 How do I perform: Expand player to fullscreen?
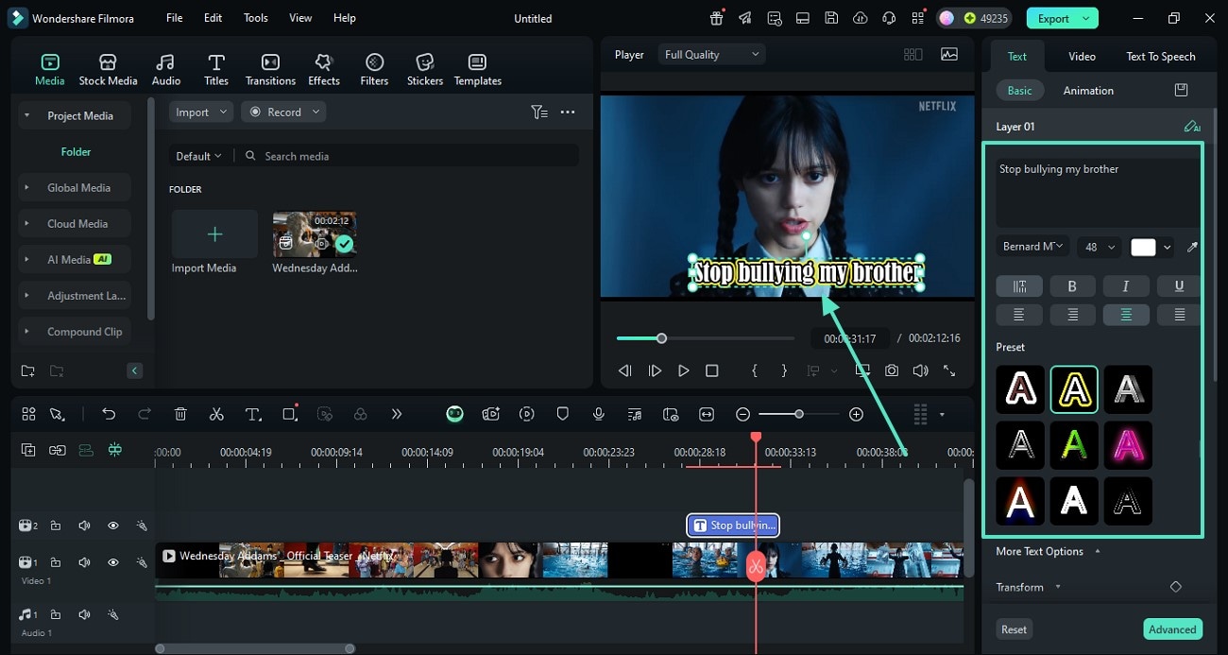point(949,371)
